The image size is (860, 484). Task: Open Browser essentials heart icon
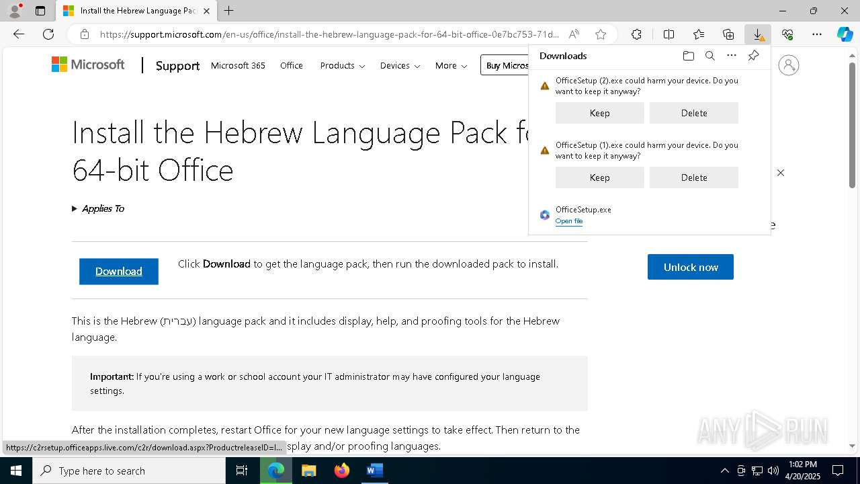coord(787,34)
